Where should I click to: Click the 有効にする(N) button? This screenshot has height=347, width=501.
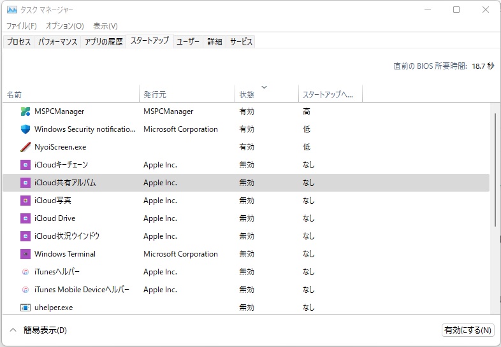pos(468,330)
